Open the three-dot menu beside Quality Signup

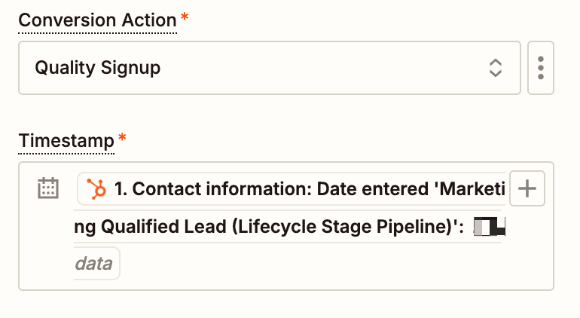[x=541, y=68]
